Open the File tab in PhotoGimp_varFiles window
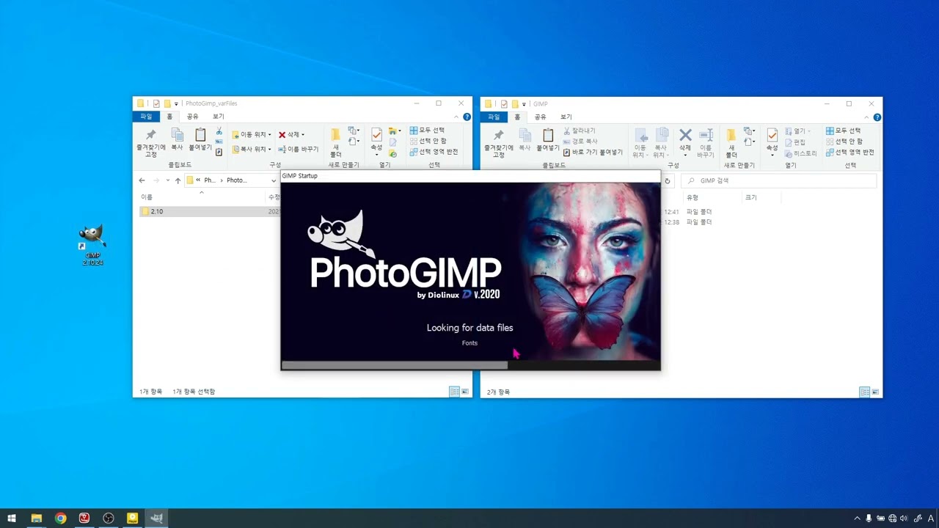The width and height of the screenshot is (939, 528). click(x=146, y=117)
